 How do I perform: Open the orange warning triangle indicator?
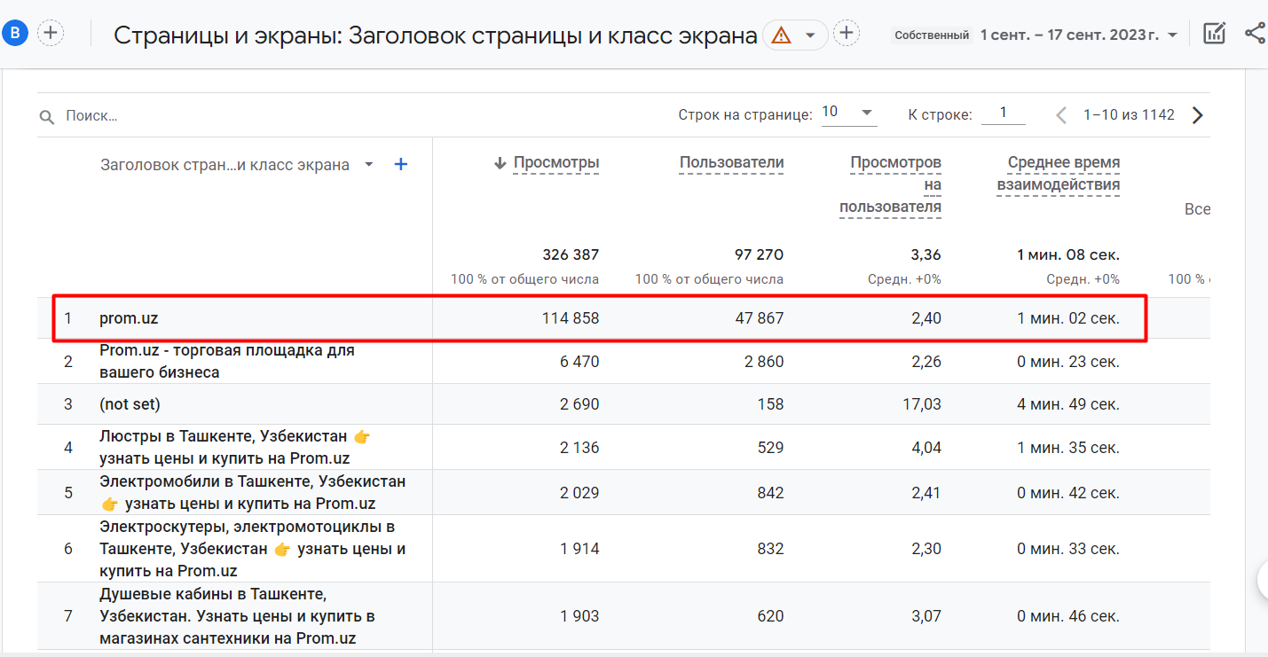point(781,35)
